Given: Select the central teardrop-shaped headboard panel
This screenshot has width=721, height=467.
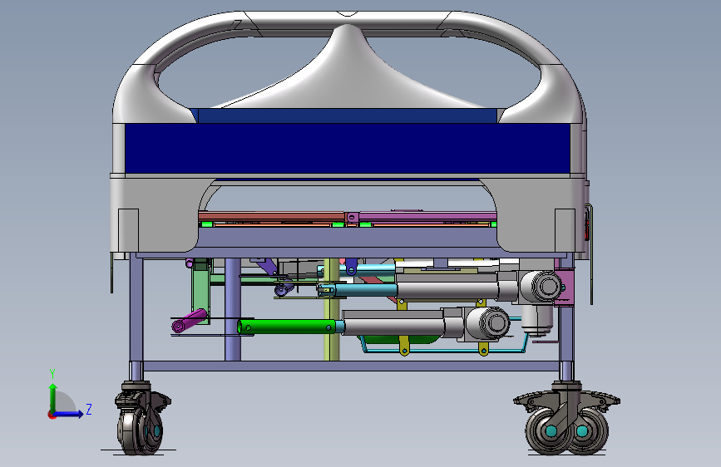Looking at the screenshot, I should tap(348, 76).
